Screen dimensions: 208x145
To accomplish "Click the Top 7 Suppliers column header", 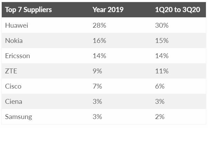I will coord(28,10).
